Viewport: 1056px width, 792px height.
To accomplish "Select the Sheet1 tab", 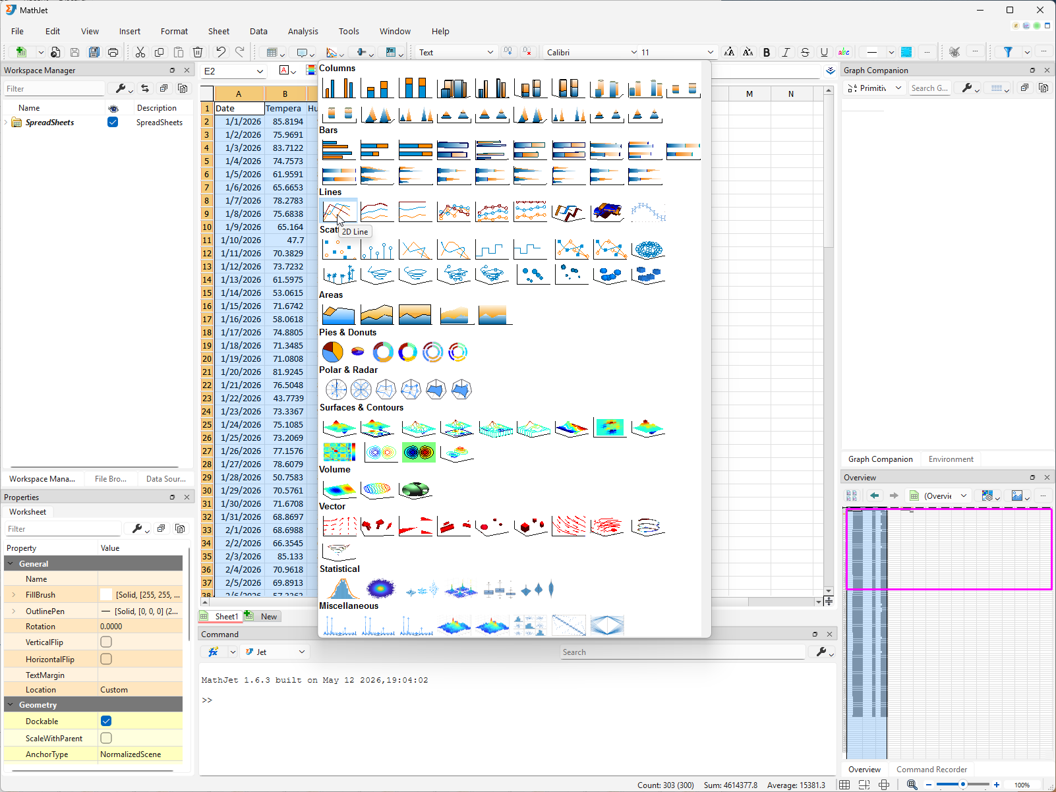I will (221, 616).
